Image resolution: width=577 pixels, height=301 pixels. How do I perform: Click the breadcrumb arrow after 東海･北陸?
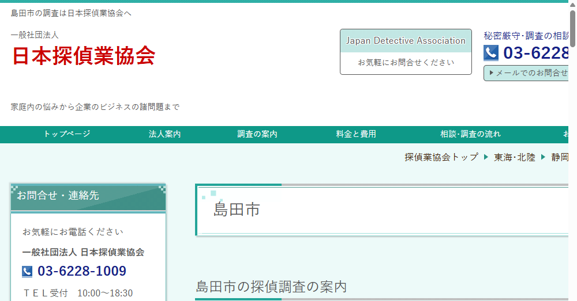(x=543, y=157)
